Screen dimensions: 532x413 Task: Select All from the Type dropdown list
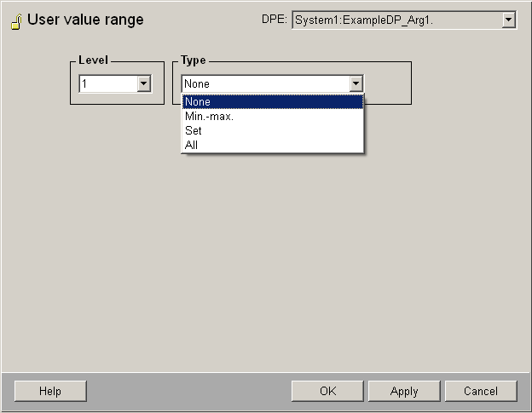pos(273,146)
